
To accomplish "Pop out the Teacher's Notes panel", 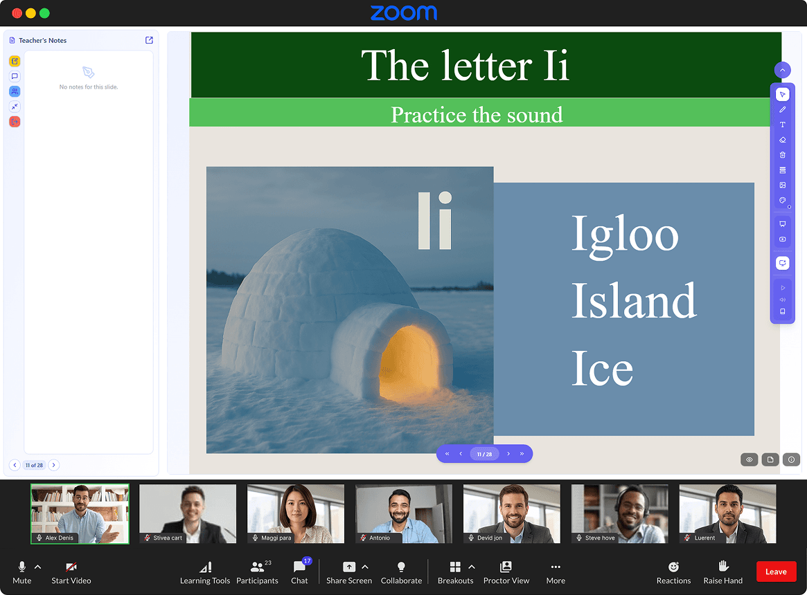I will coord(149,40).
